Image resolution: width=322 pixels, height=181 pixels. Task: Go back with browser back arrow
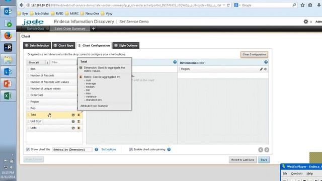coord(21,5)
